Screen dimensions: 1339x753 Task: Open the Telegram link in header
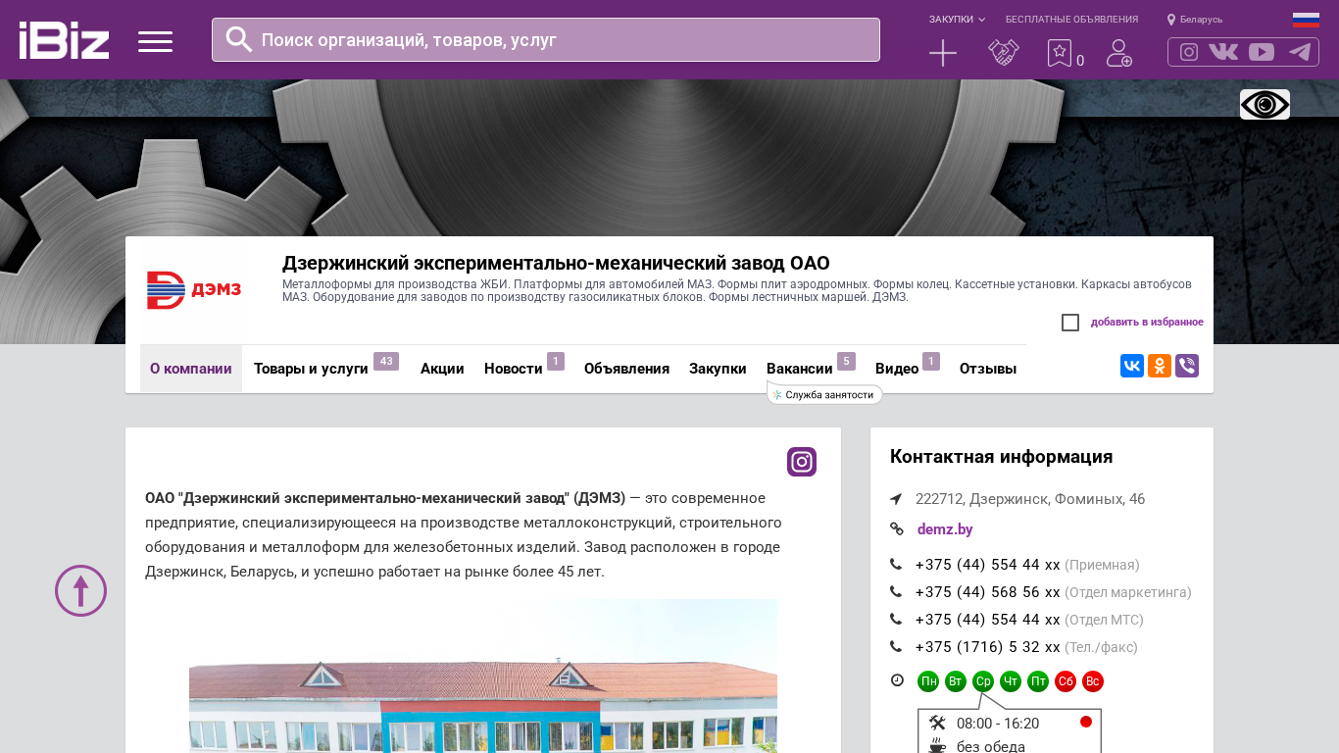1300,52
